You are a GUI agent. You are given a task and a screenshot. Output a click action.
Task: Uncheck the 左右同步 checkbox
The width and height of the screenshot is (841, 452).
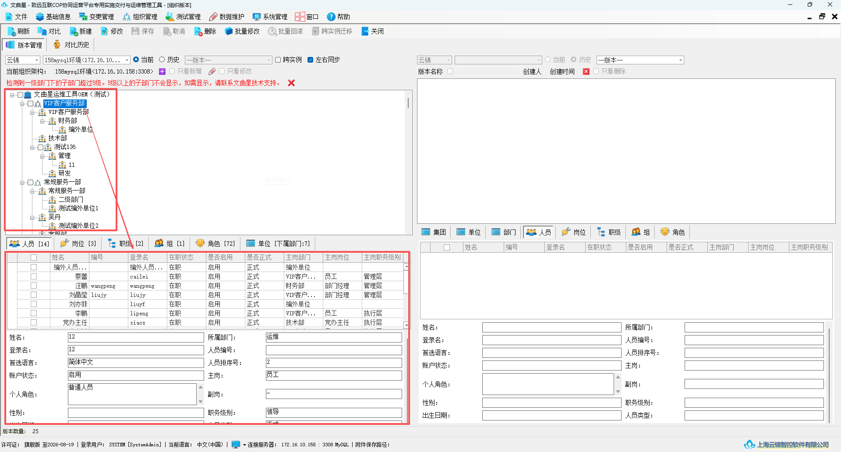310,60
